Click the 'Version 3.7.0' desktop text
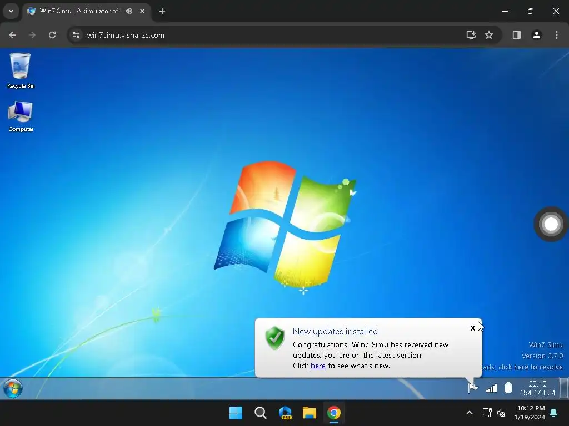The width and height of the screenshot is (569, 426). pyautogui.click(x=542, y=356)
